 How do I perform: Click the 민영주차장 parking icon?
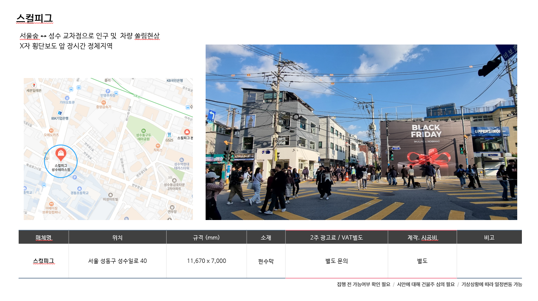point(108,91)
